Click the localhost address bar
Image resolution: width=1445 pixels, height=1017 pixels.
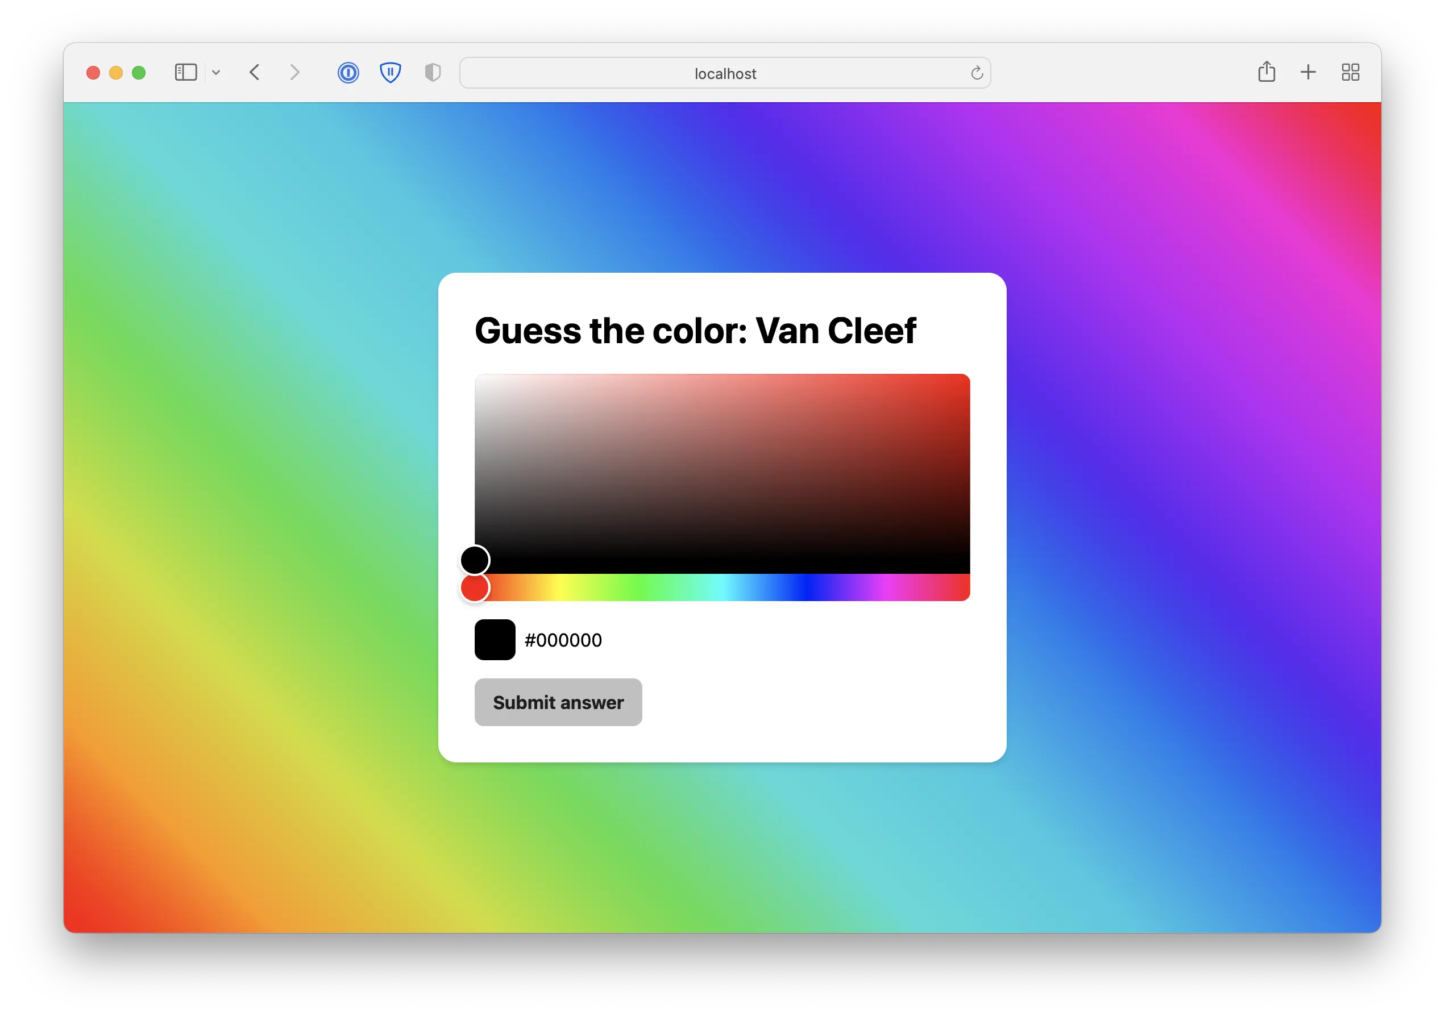tap(724, 74)
